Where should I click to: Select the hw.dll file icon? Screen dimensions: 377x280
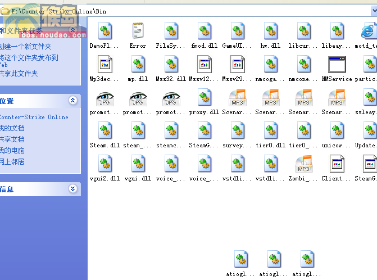[270, 31]
